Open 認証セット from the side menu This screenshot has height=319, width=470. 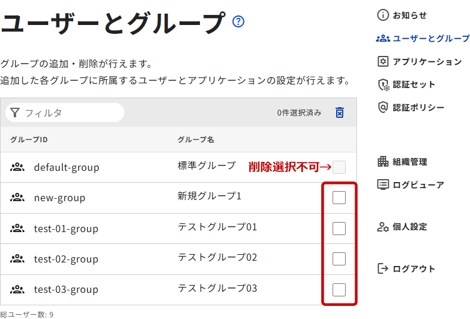[413, 85]
